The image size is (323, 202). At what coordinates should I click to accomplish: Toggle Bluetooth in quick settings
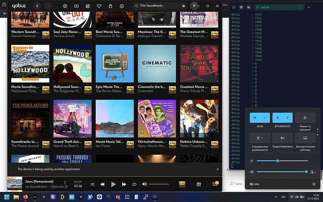278,118
